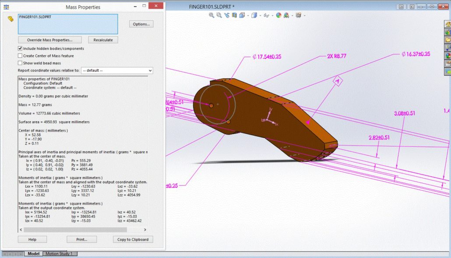The image size is (451, 258).
Task: Enable Show weld bead mass checkbox
Action: coord(20,63)
